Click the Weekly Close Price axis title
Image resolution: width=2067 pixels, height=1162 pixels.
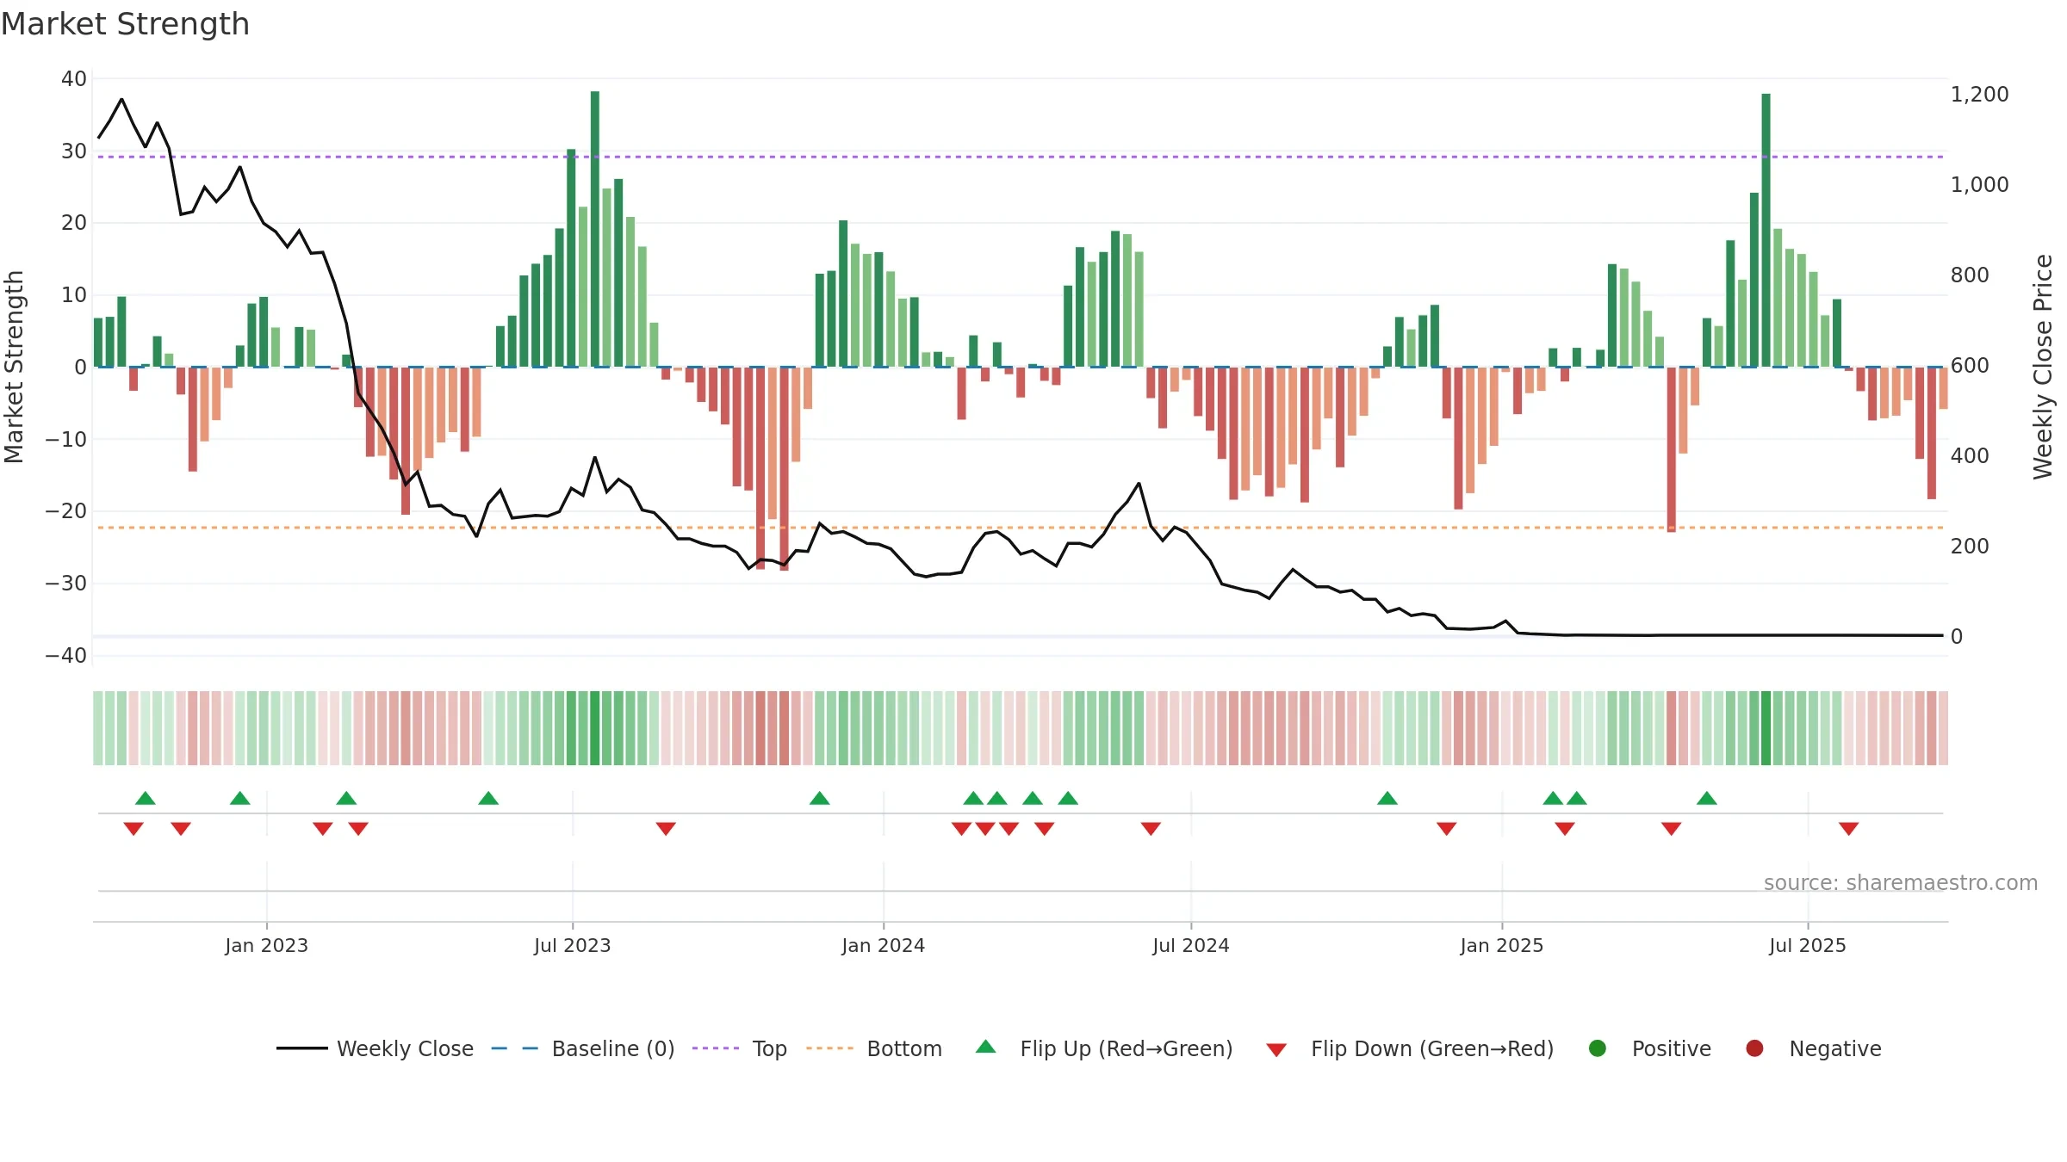(2043, 367)
